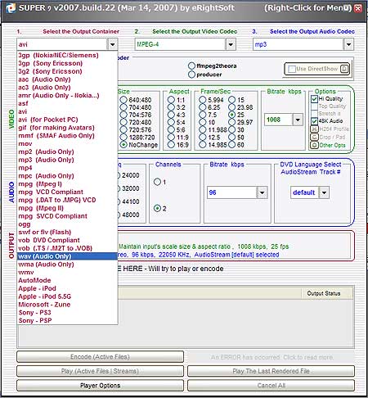Close the SUPER window with red X

point(358,8)
